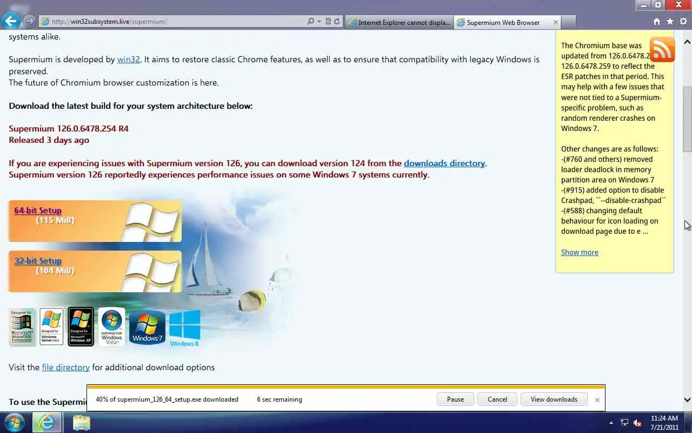
Task: Click the Compatibility View icon in address bar
Action: (328, 22)
